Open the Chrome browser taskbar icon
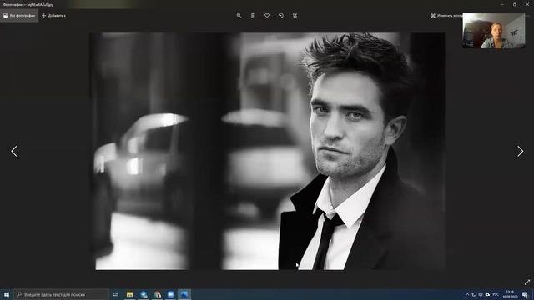 [x=157, y=294]
